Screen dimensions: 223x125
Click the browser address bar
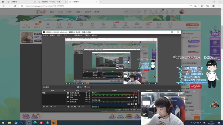pos(105,6)
